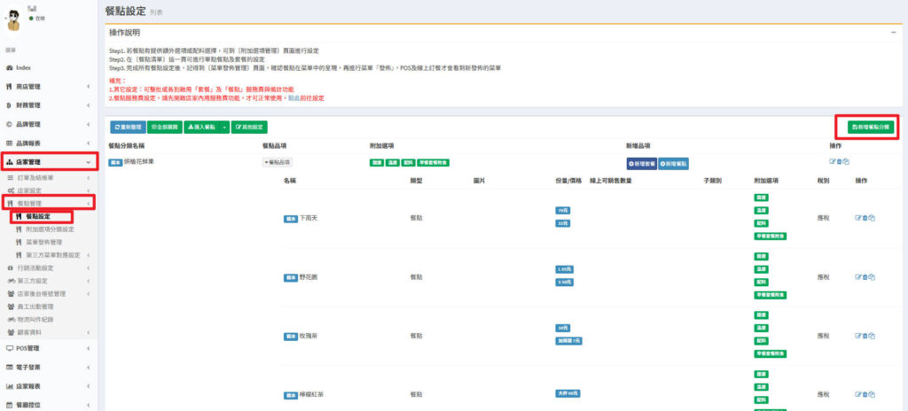Click the edit icon for 下雨天 item
Image resolution: width=908 pixels, height=411 pixels.
[857, 218]
